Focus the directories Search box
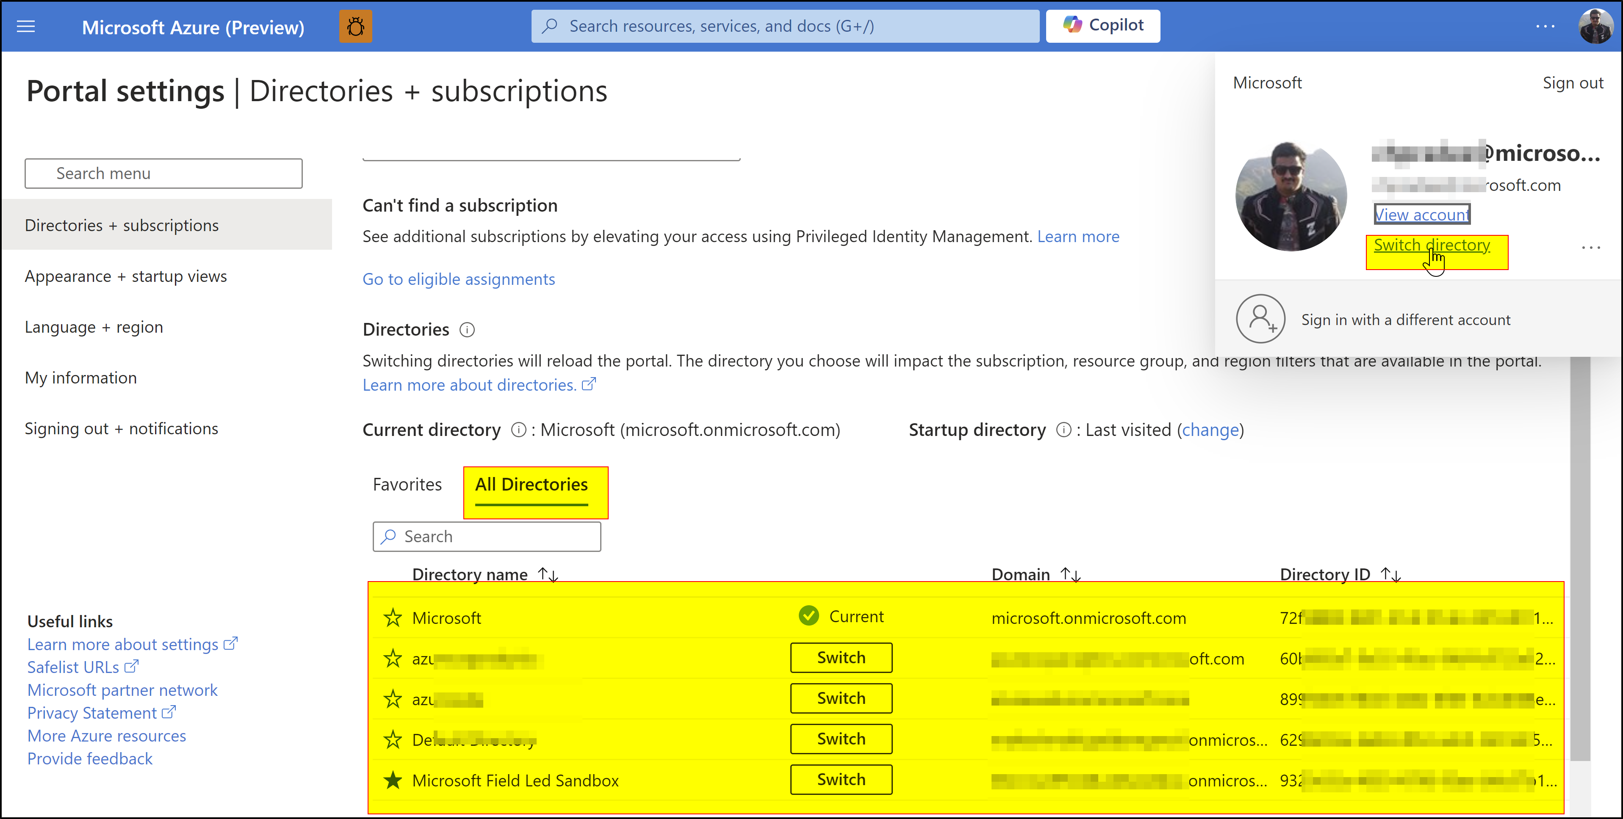Image resolution: width=1623 pixels, height=819 pixels. [x=486, y=536]
